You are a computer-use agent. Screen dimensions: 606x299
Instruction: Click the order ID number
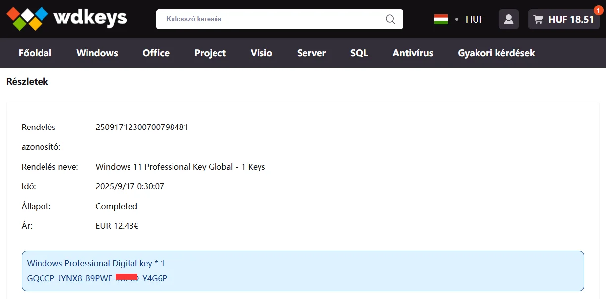[142, 127]
